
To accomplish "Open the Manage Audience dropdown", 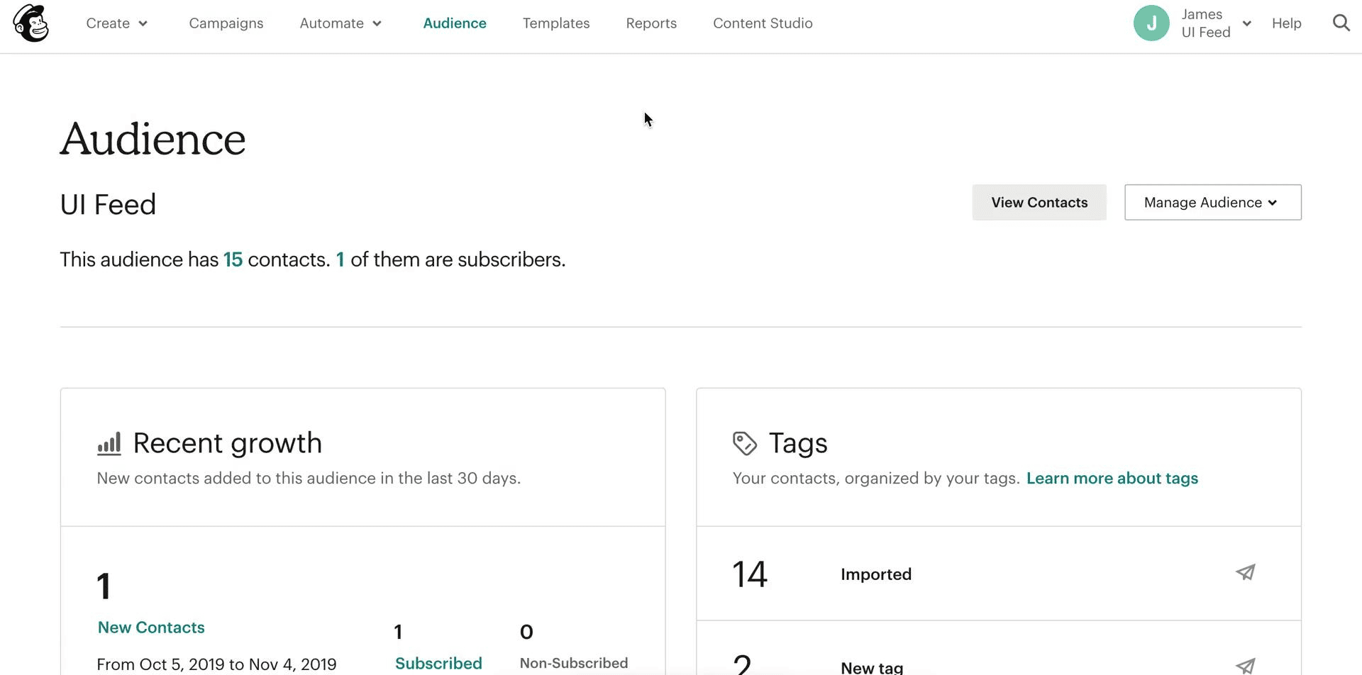I will coord(1212,202).
